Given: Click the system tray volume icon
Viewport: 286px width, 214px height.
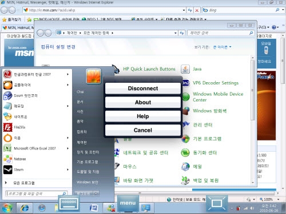Looking at the screenshot, I should click(x=252, y=208).
